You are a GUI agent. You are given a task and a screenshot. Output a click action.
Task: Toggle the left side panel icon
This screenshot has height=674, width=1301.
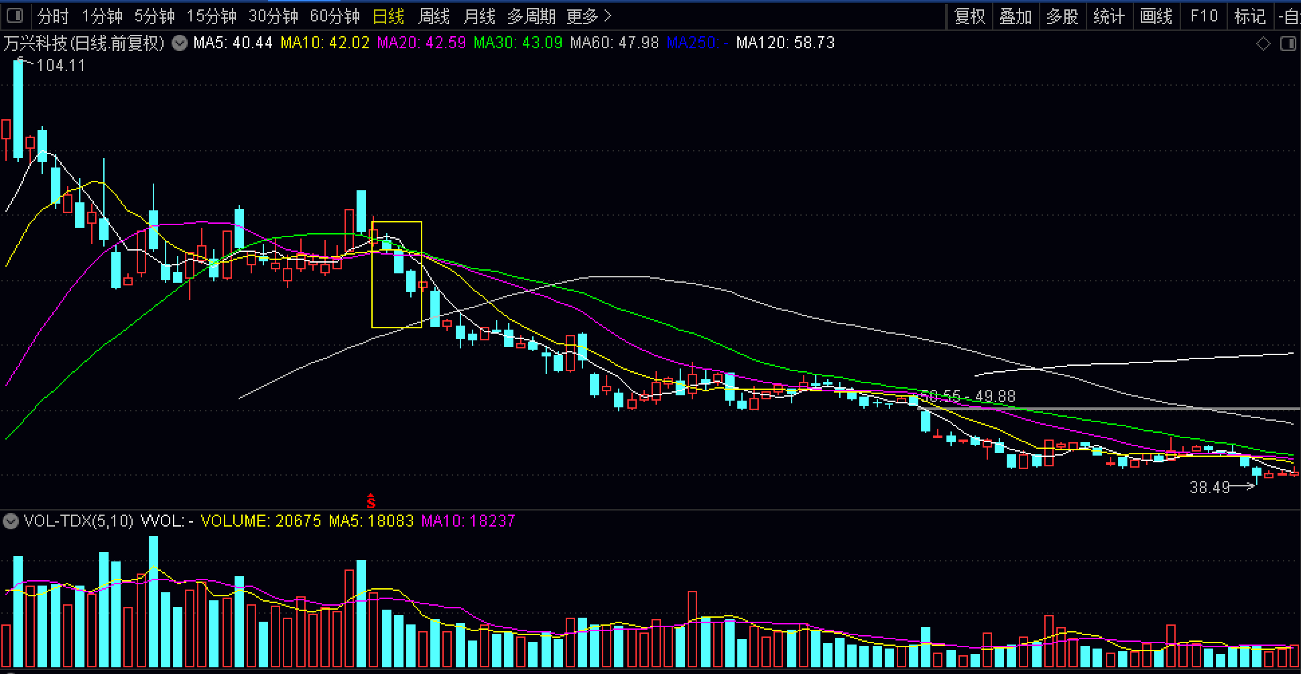click(13, 15)
